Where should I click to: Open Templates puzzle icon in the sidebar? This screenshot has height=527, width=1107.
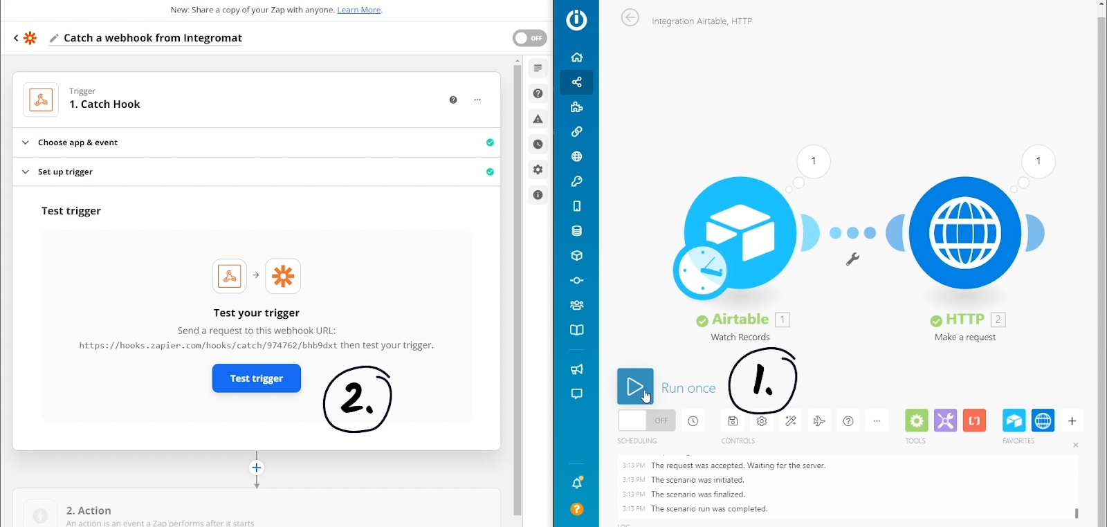[576, 107]
